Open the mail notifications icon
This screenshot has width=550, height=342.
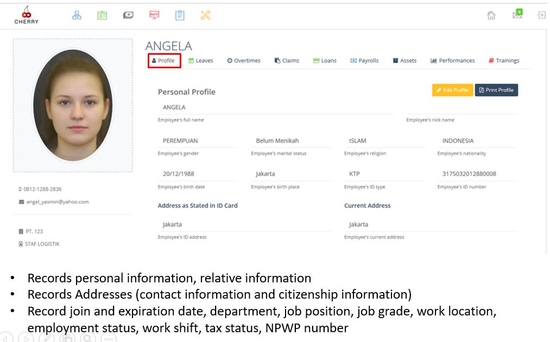pos(517,15)
